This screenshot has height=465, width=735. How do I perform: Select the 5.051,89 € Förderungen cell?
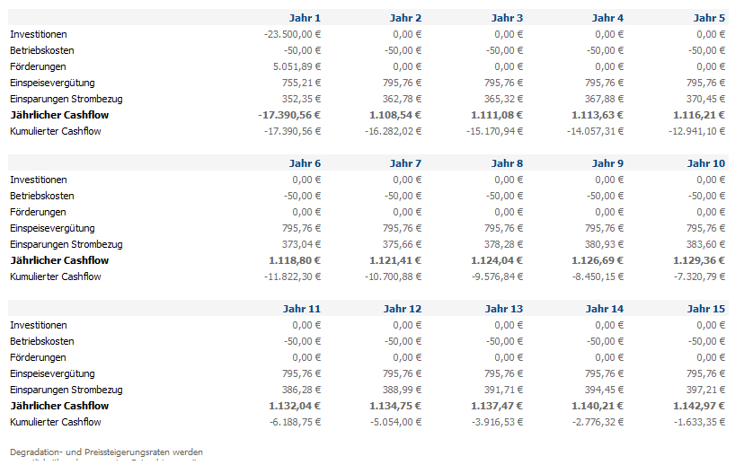pos(297,66)
